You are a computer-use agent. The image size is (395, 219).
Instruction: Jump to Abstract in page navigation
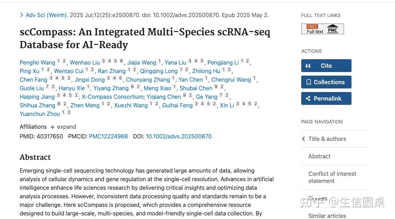tap(319, 156)
